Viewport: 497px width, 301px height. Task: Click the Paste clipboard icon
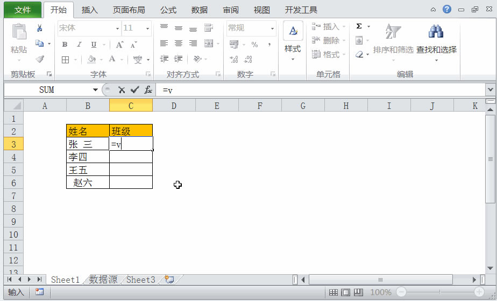click(19, 32)
